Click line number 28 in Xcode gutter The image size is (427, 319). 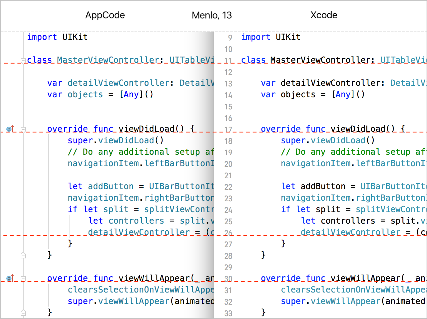228,256
